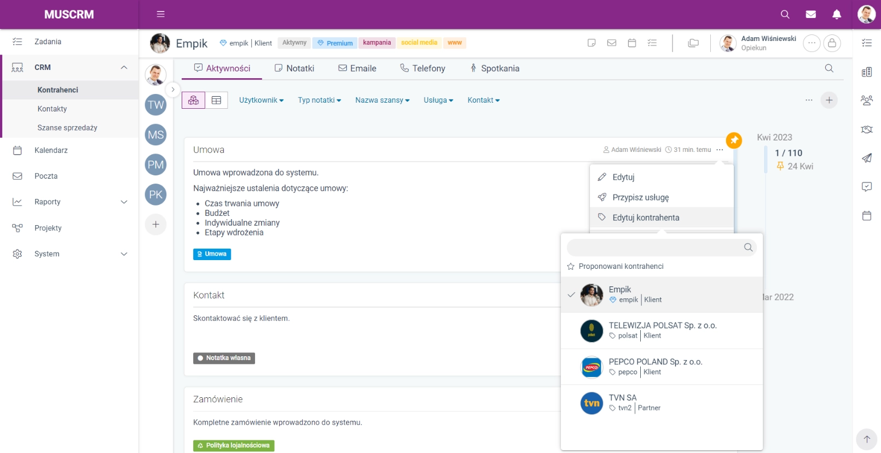Click the orange pin on Umowa note
Viewport: 881px width, 453px height.
pyautogui.click(x=734, y=140)
